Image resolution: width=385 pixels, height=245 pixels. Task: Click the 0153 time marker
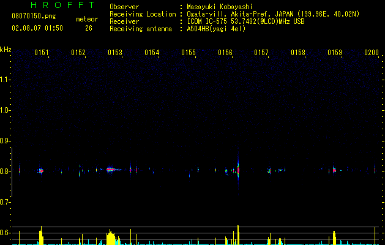[x=115, y=53]
